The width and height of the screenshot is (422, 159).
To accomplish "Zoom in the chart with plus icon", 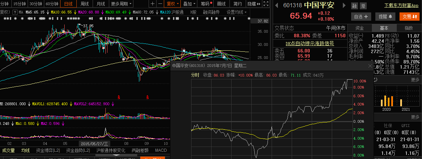I will pyautogui.click(x=153, y=4).
